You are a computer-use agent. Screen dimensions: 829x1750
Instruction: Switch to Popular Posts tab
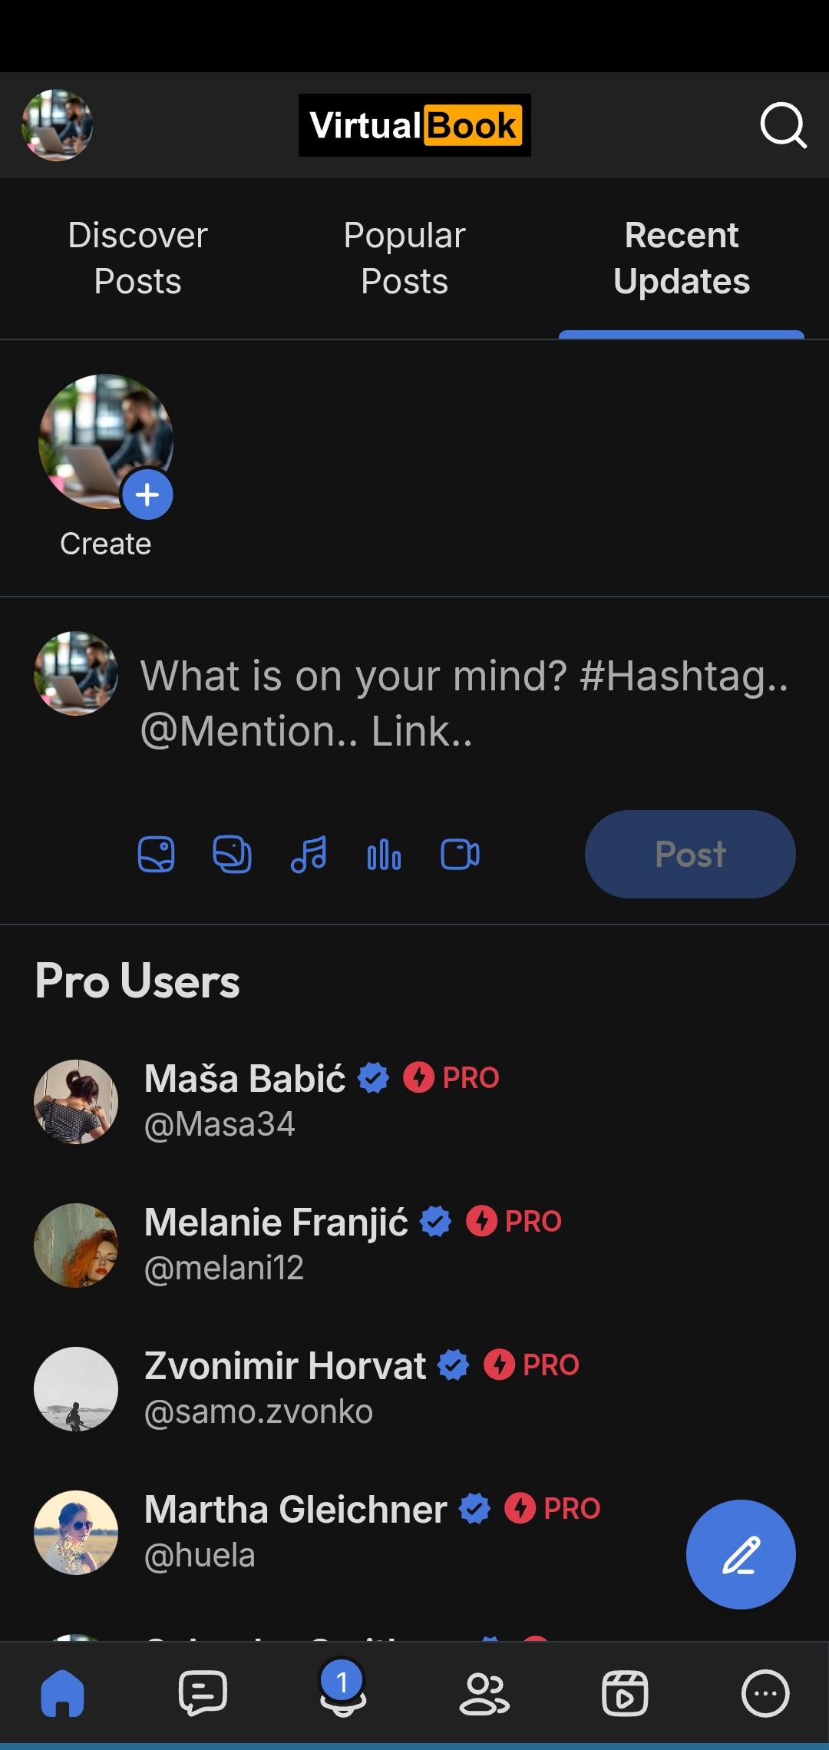405,258
